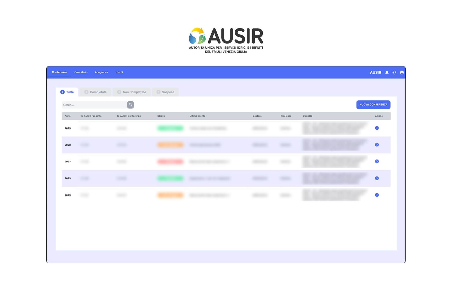The height and width of the screenshot is (292, 452).
Task: Click the Gestore column header
Action: (x=257, y=116)
